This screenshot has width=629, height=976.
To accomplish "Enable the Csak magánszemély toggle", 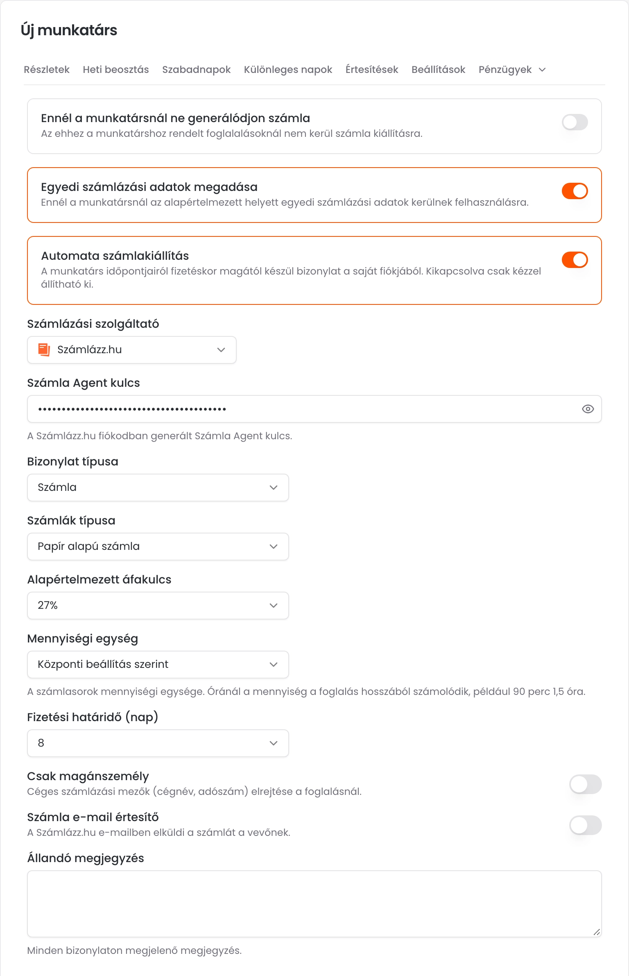I will pyautogui.click(x=585, y=784).
